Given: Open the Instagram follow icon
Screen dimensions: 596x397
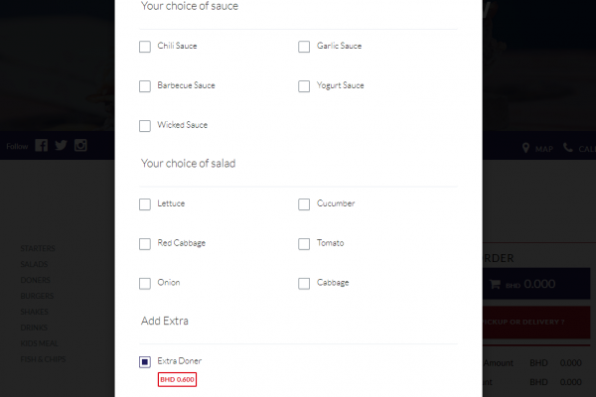Looking at the screenshot, I should pos(80,145).
